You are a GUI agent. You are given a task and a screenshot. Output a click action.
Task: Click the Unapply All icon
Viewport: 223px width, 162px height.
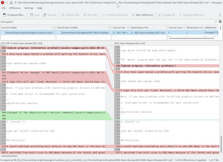click(160, 15)
